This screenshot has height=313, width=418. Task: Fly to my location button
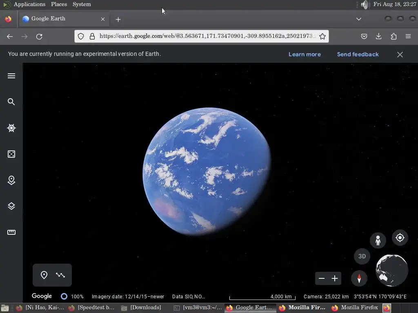(x=400, y=238)
